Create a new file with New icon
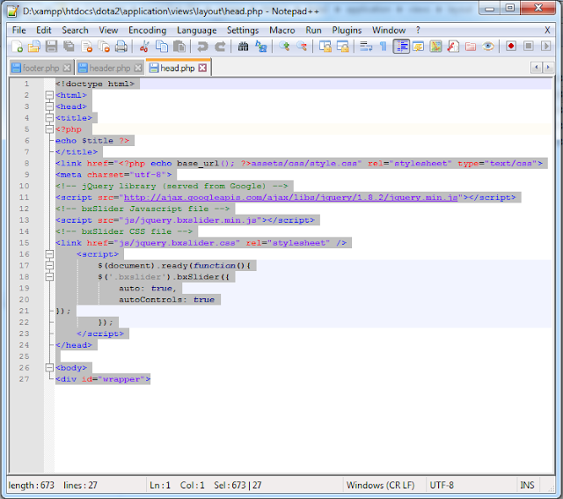This screenshot has height=499, width=563. coord(17,47)
